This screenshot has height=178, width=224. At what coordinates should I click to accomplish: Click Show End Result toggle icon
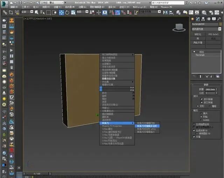pyautogui.click(x=201, y=77)
